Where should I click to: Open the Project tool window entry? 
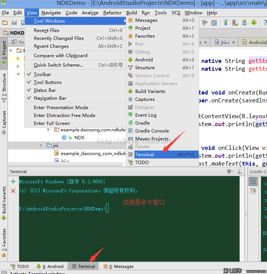(162, 28)
